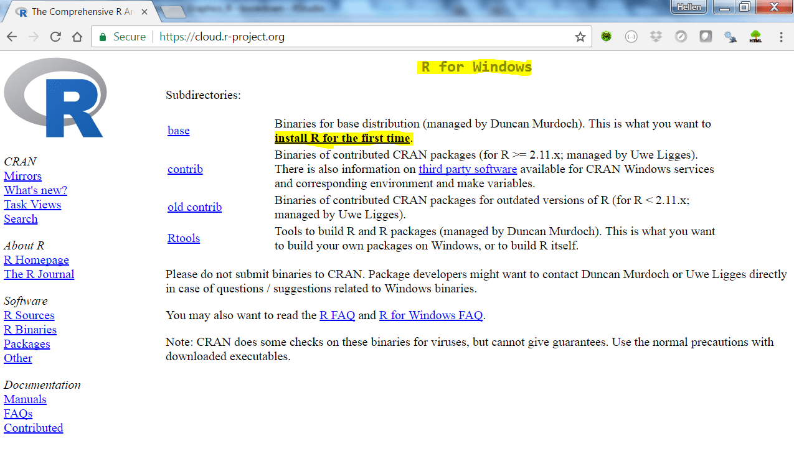Open the Other software link

[x=17, y=358]
